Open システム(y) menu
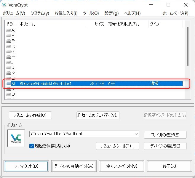Screen dimensions: 195x178 pos(40,13)
